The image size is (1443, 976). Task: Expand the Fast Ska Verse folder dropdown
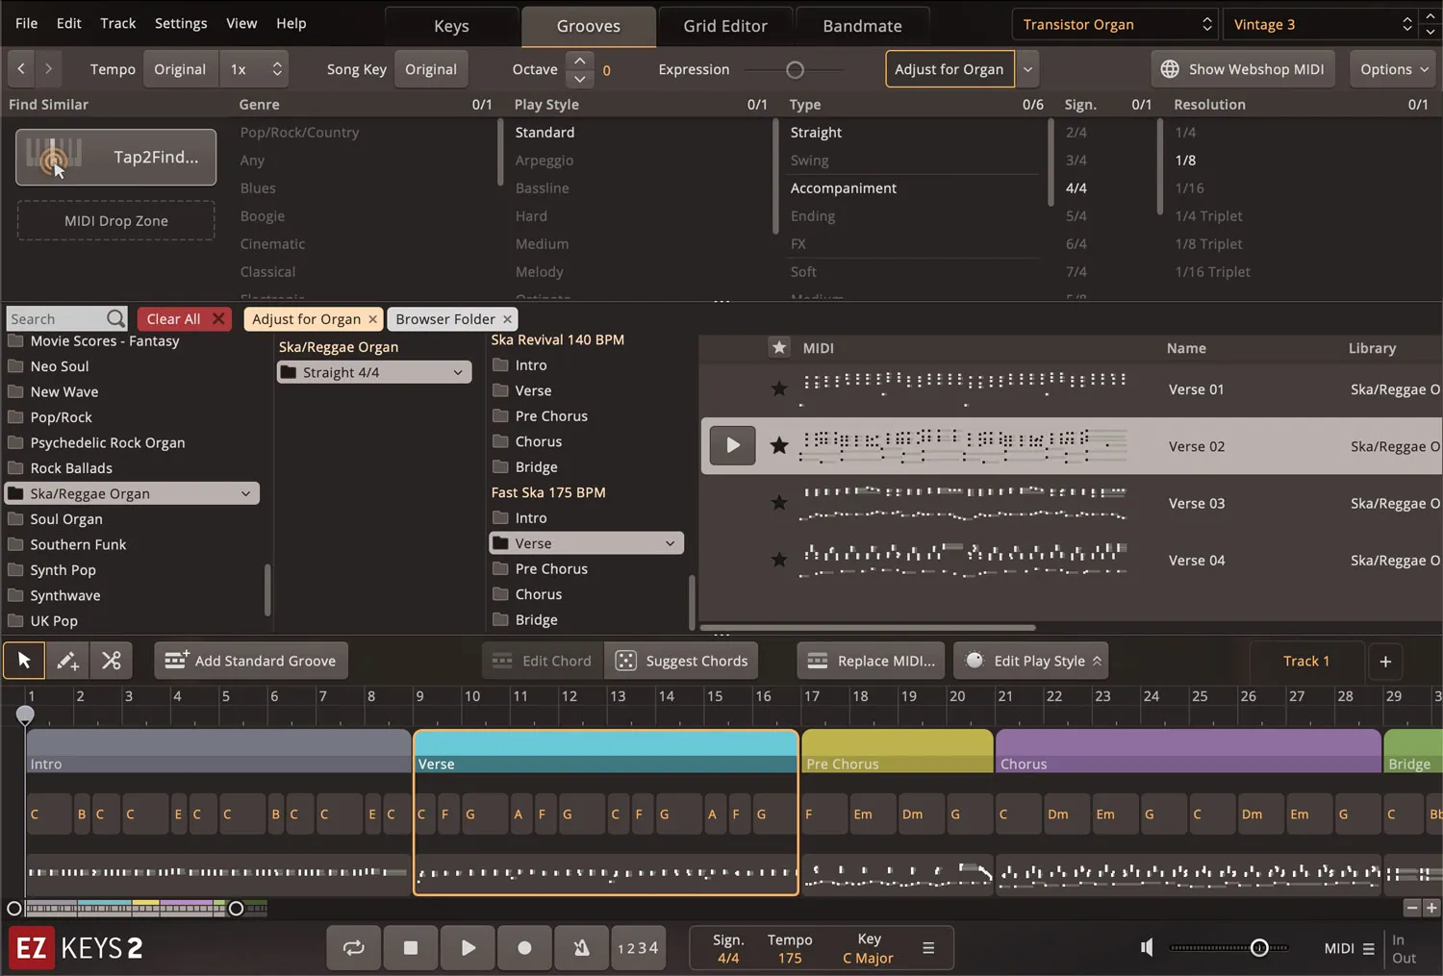click(x=670, y=543)
